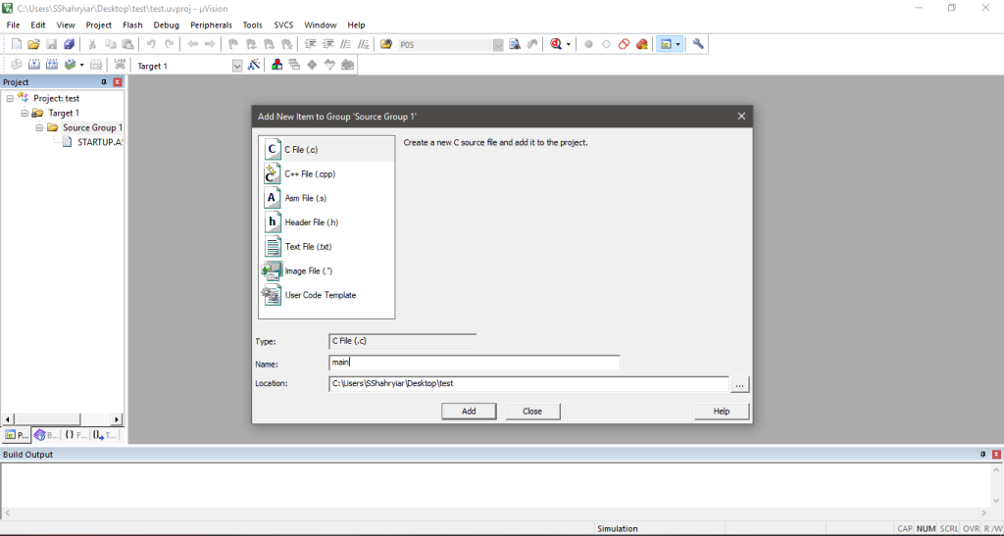1004x536 pixels.
Task: Collapse the Source Group 1 tree node
Action: click(x=40, y=127)
